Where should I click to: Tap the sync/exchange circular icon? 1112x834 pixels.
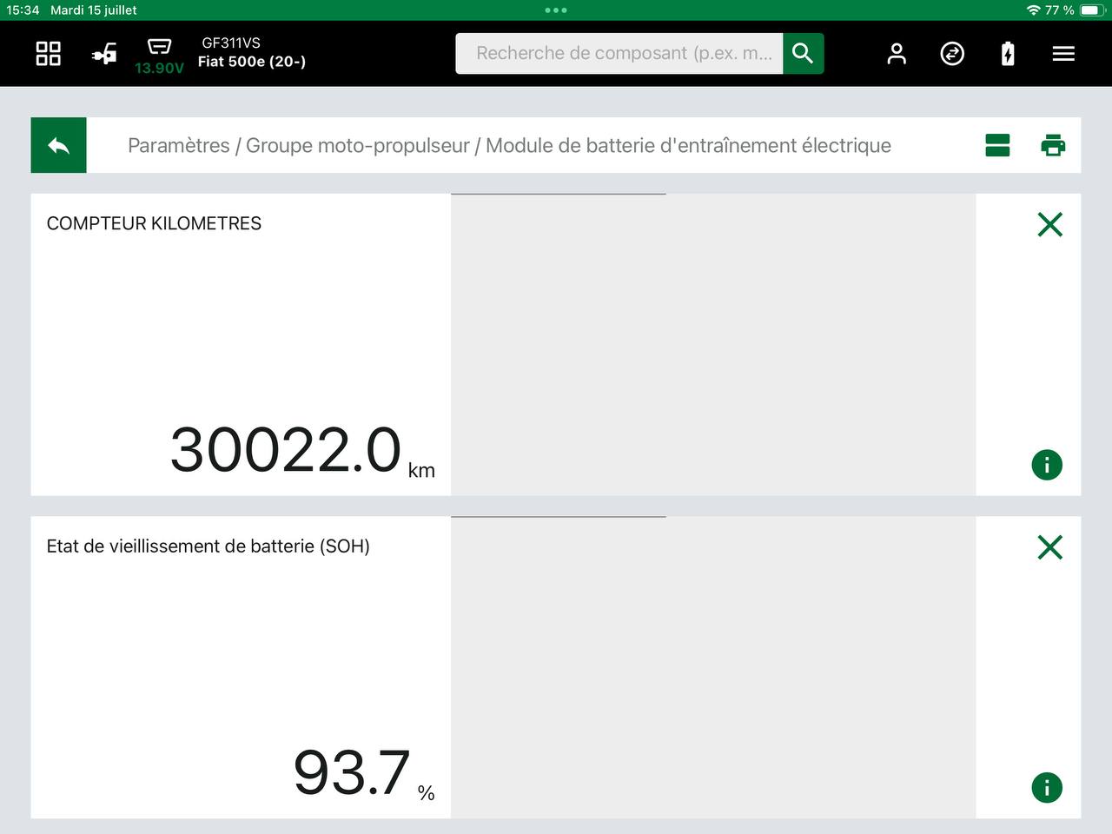[x=952, y=54]
